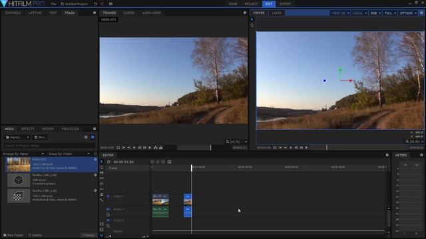Set the out point in the Trimmer
Screen dimensions: 426x239
[128, 147]
